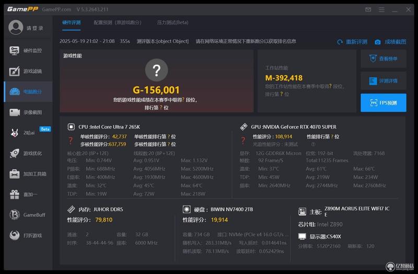Click 重新评测 to rerun benchmark
The width and height of the screenshot is (418, 274).
coord(352,42)
